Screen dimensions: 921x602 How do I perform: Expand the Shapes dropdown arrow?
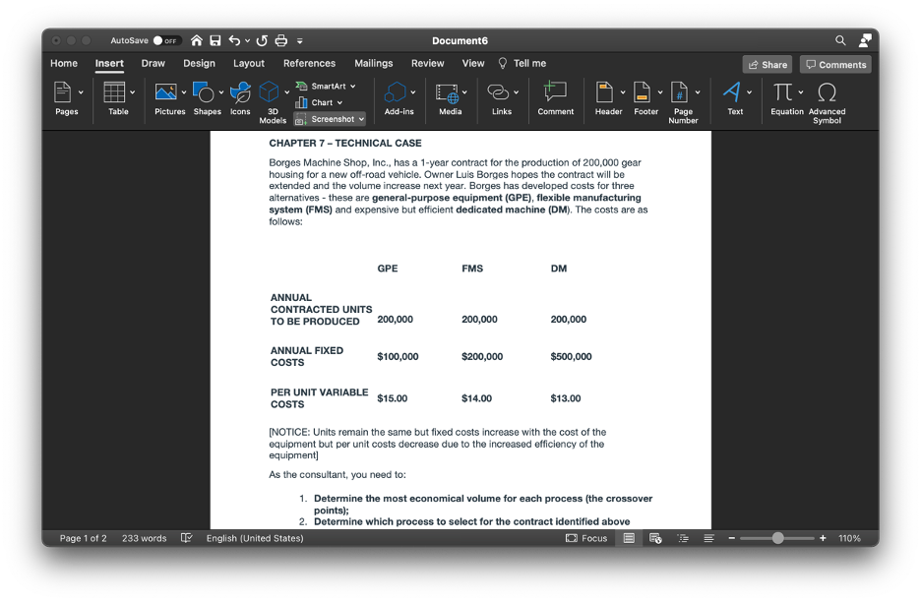[220, 92]
